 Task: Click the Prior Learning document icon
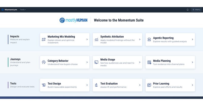(149, 85)
